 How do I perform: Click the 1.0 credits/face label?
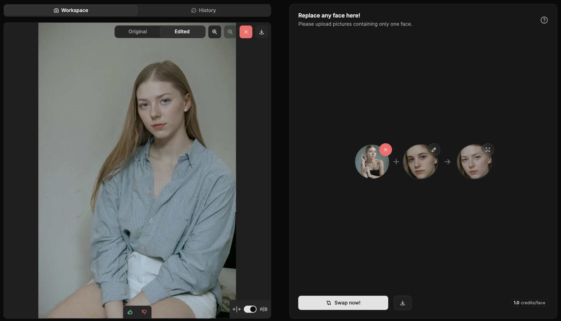(x=529, y=303)
